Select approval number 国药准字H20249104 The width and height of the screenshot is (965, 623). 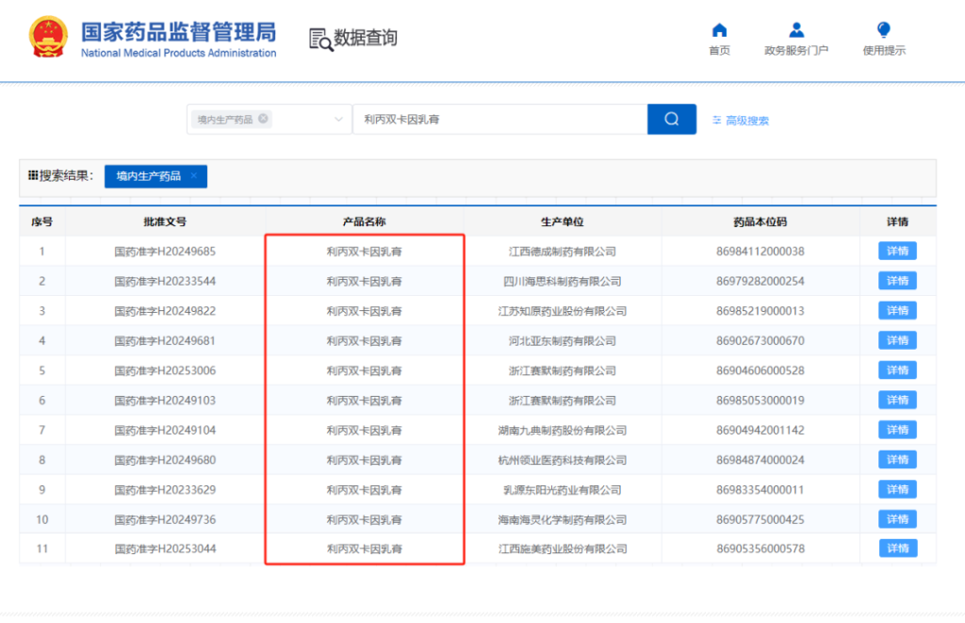[165, 431]
